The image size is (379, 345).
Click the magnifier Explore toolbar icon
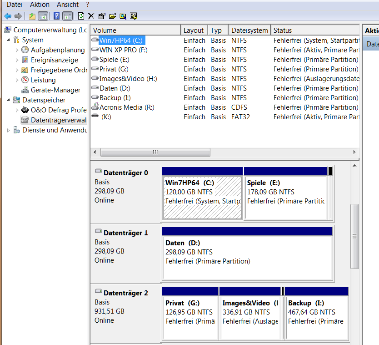pos(123,16)
